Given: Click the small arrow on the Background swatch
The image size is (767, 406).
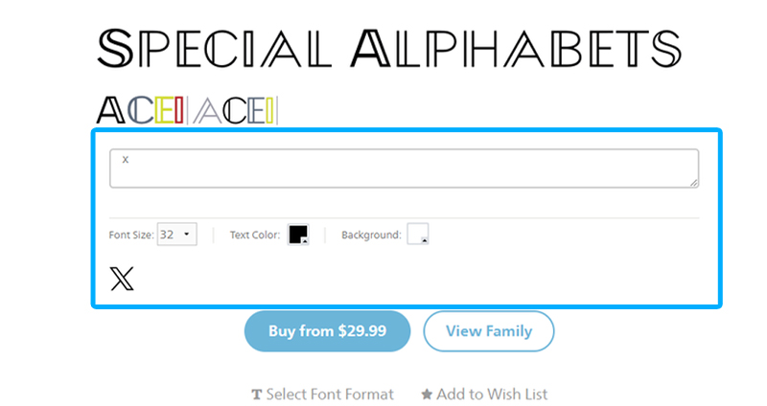Looking at the screenshot, I should click(x=424, y=240).
